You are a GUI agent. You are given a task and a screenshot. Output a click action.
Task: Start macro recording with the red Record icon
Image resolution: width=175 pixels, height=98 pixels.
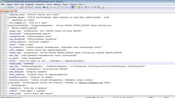point(86,7)
